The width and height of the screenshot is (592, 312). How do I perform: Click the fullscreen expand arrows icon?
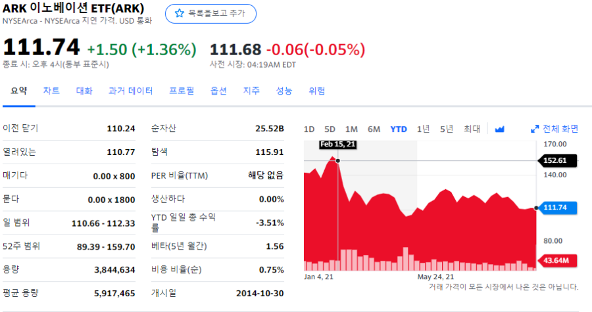click(x=535, y=129)
